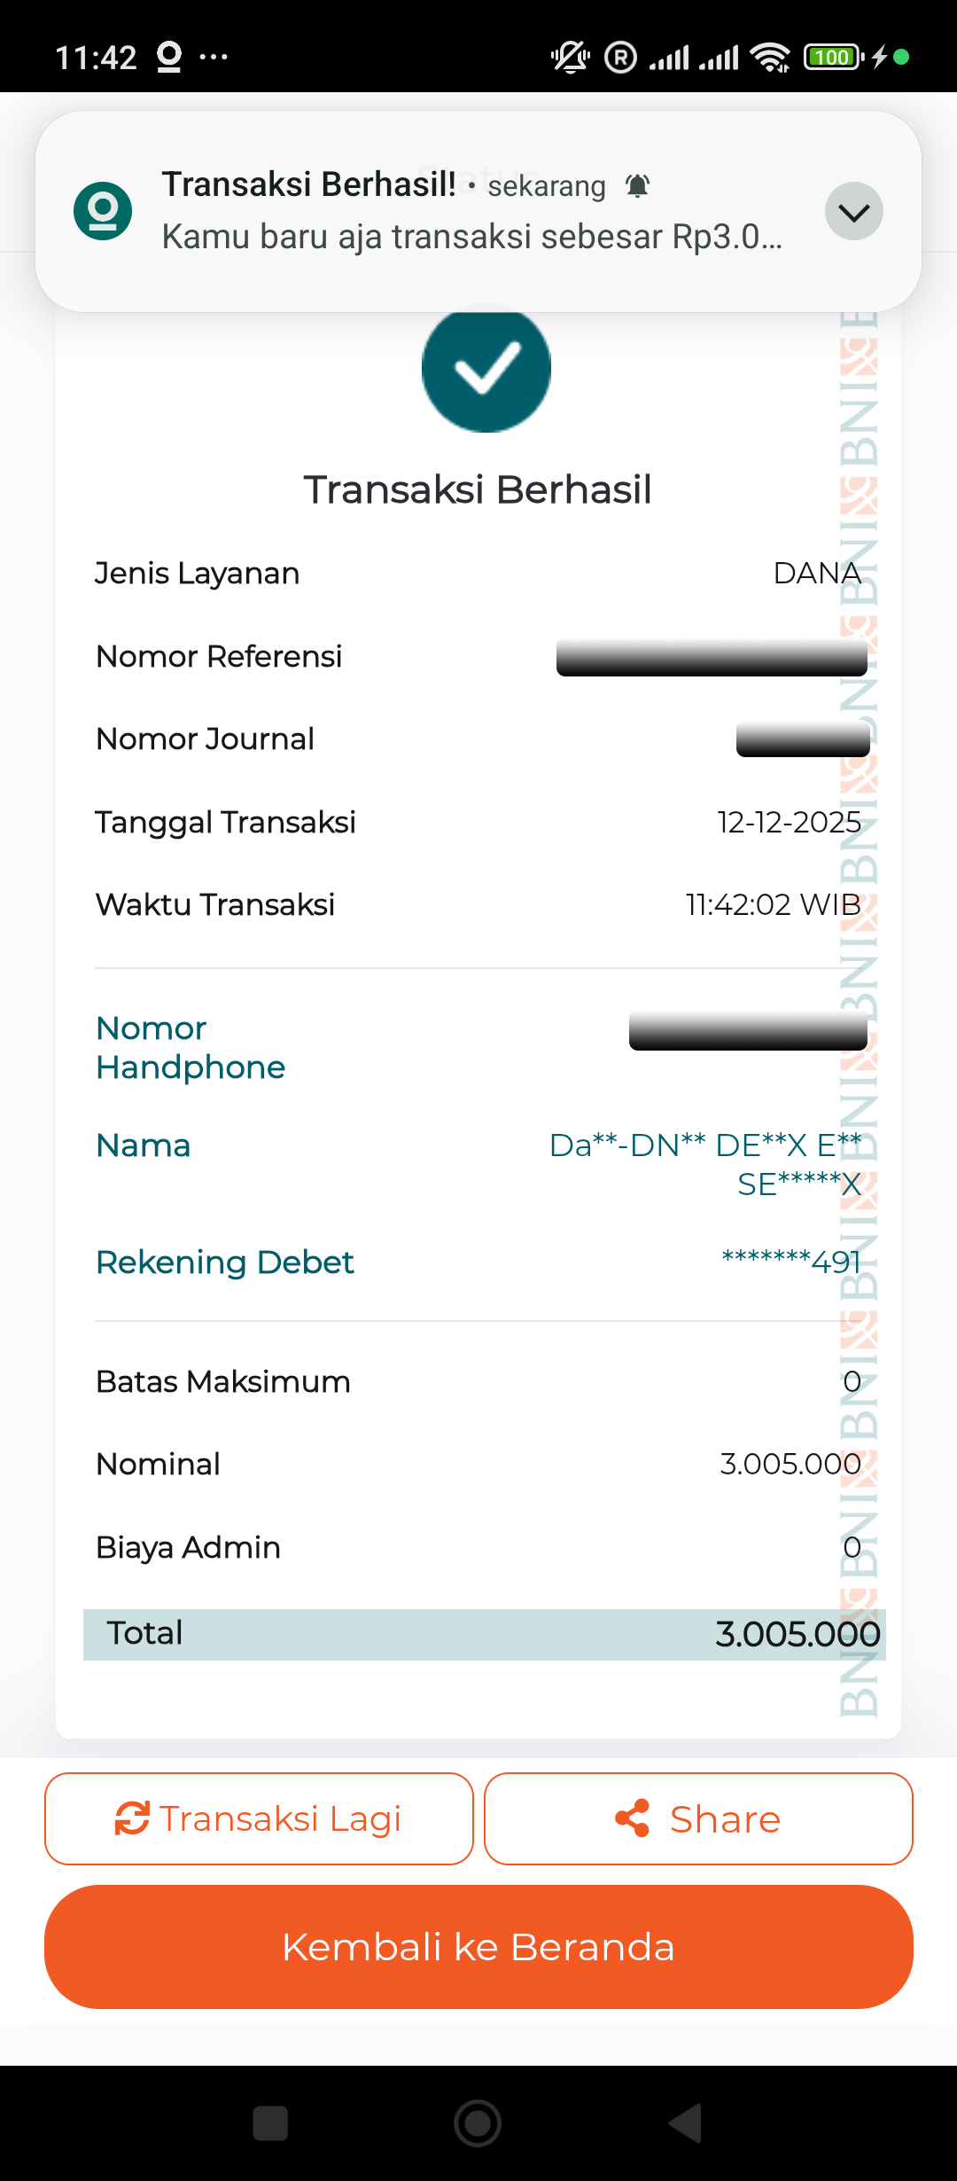Select the Rekening Debet account number
The height and width of the screenshot is (2181, 957).
[790, 1262]
